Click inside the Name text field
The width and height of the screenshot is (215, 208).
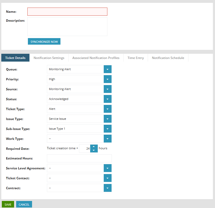(x=67, y=12)
